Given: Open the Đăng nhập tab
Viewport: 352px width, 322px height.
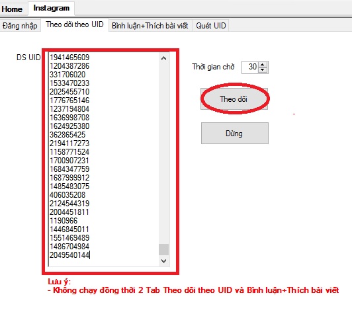Looking at the screenshot, I should (20, 26).
